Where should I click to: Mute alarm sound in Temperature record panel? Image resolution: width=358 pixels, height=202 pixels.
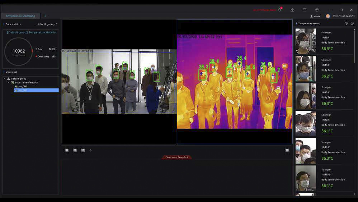click(x=346, y=23)
